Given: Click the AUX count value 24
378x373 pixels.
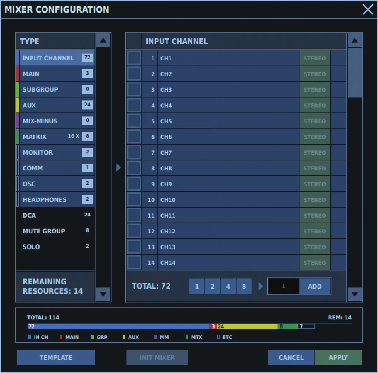Looking at the screenshot, I should pyautogui.click(x=87, y=105).
